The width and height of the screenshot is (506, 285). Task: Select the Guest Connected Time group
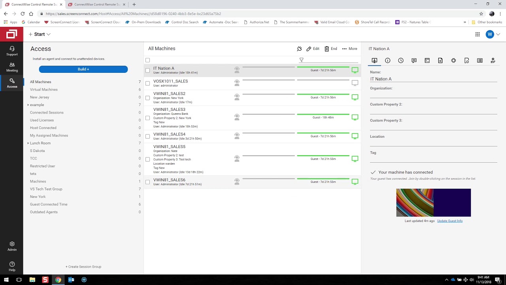[x=49, y=205]
